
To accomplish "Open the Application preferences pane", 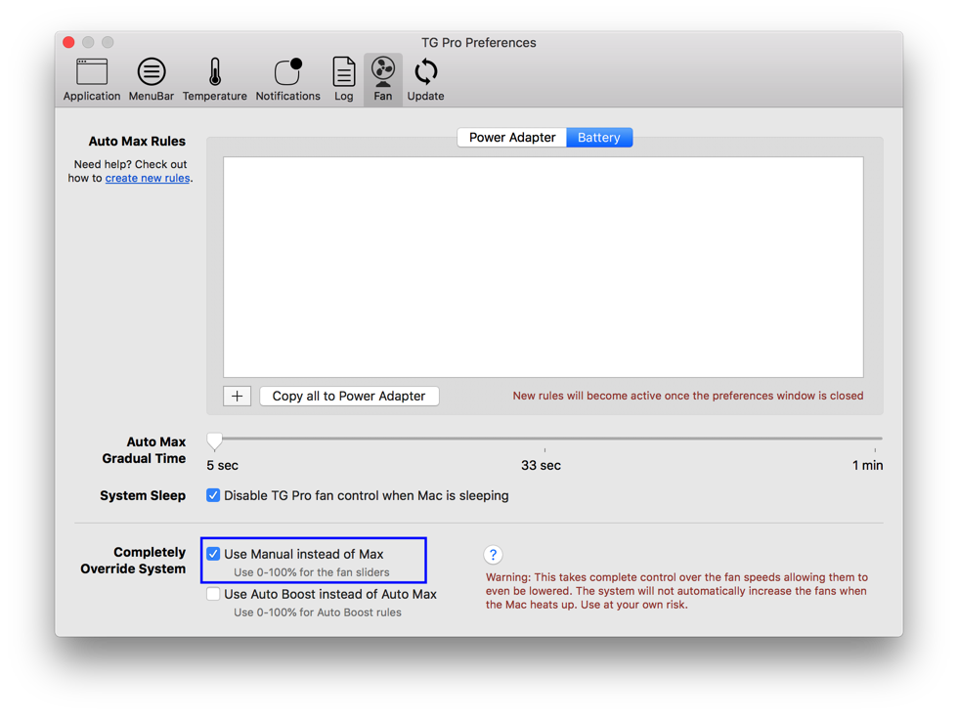I will pos(92,80).
